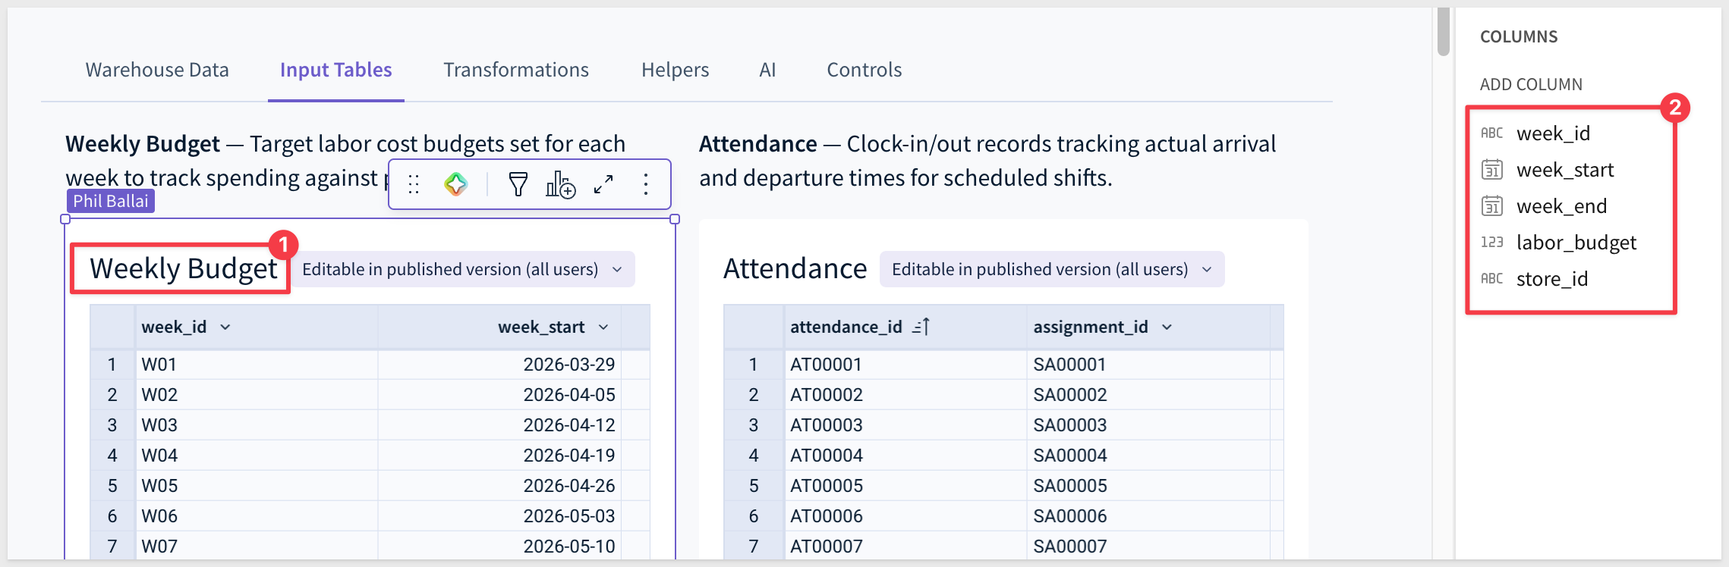Open Weekly Budget edit permission dropdown
Screen dimensions: 1729x567
pyautogui.click(x=463, y=269)
